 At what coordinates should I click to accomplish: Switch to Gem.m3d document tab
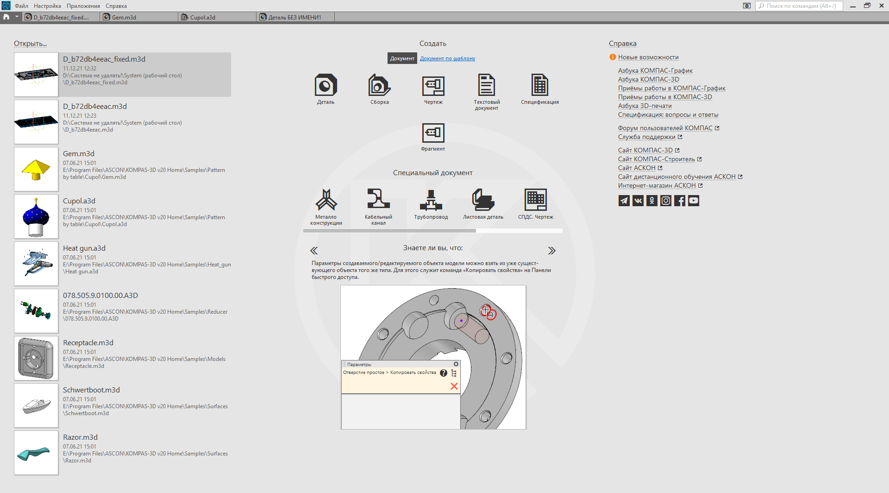point(139,17)
